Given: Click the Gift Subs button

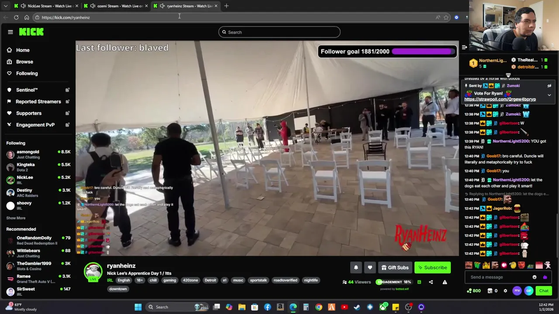Looking at the screenshot, I should tap(395, 268).
